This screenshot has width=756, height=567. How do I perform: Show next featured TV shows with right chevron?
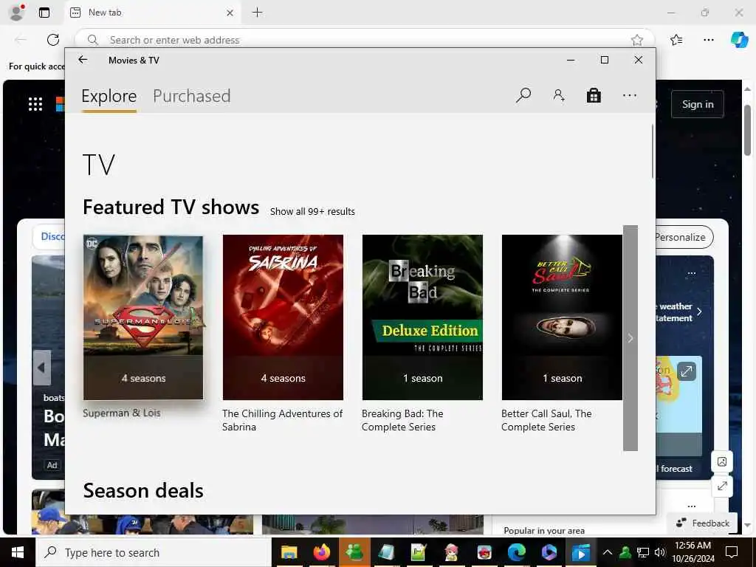coord(630,338)
